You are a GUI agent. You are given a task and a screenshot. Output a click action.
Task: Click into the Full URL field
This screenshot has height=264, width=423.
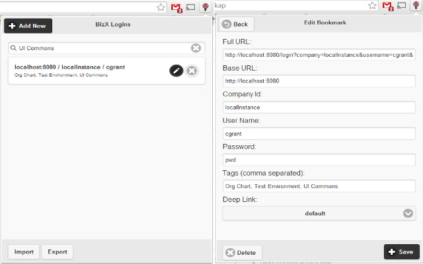[319, 55]
